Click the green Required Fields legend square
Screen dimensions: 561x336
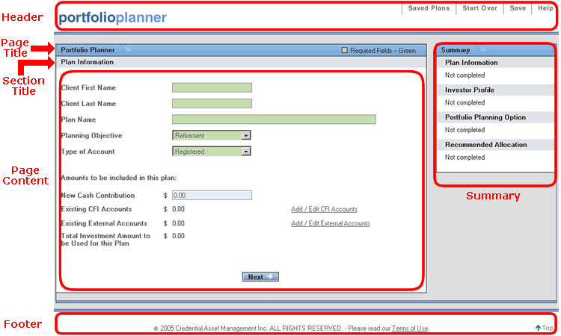pos(344,51)
